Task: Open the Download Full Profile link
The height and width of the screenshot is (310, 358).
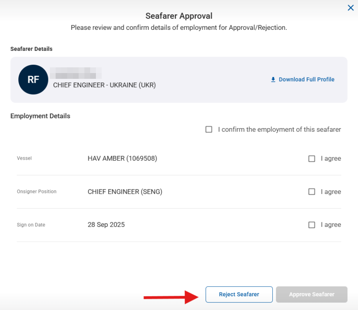Action: [306, 80]
